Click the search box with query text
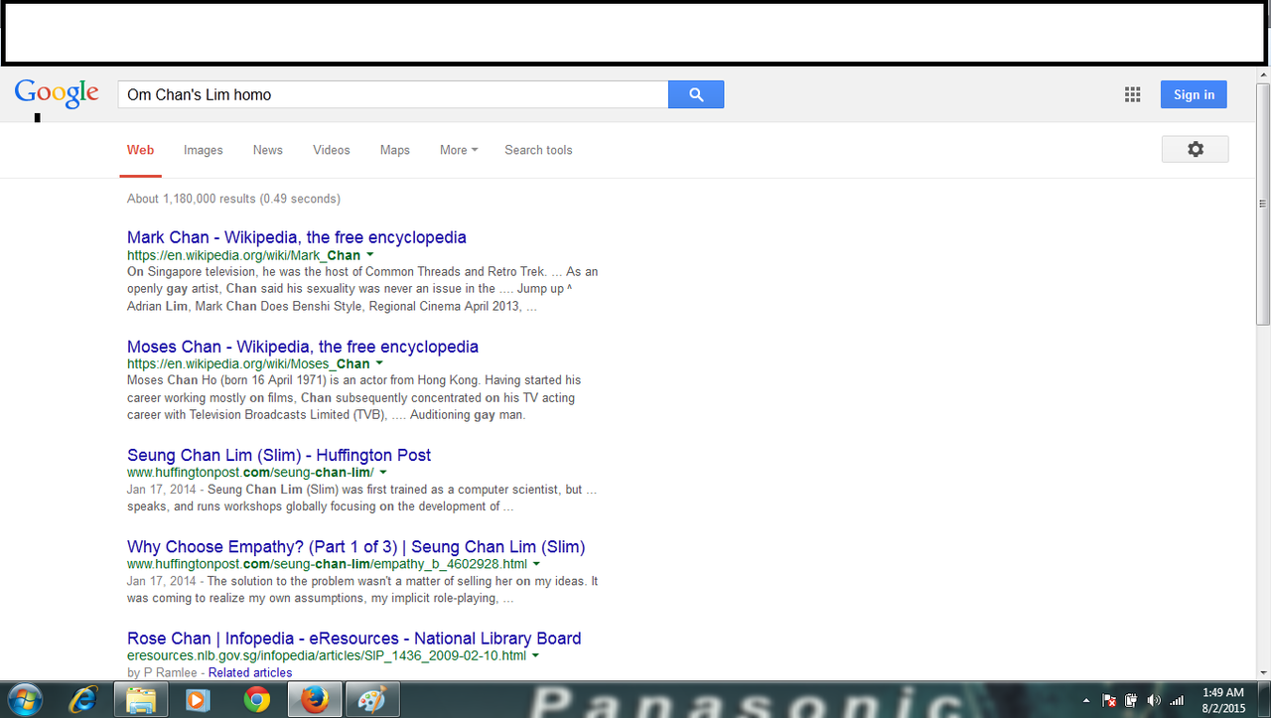 [393, 94]
